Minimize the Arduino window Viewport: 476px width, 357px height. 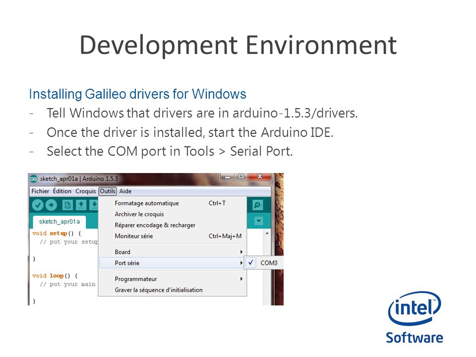228,177
